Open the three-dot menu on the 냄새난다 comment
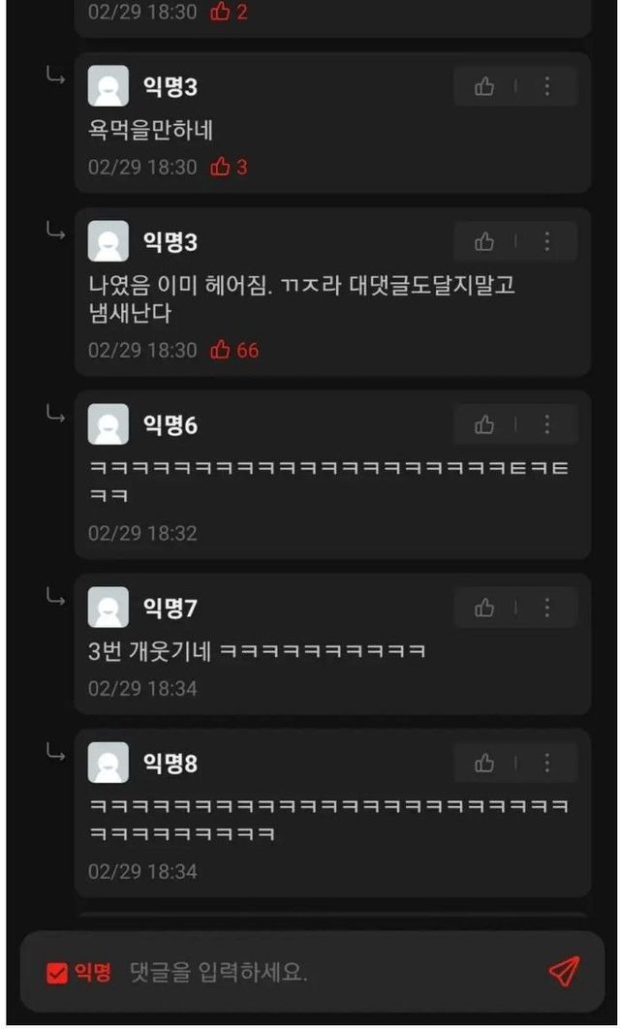This screenshot has width=620, height=1029. (546, 241)
